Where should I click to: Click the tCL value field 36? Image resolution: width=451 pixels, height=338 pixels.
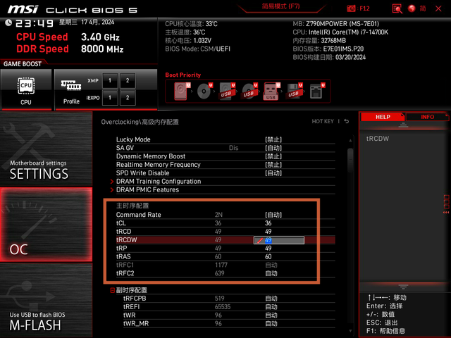(268, 223)
